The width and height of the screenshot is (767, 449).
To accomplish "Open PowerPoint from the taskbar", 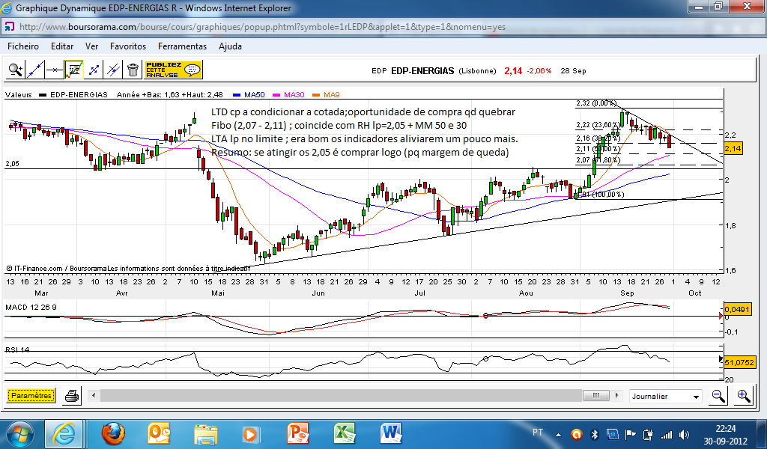I will coord(298,434).
